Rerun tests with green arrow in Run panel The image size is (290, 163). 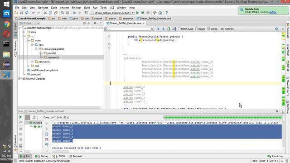point(20,117)
